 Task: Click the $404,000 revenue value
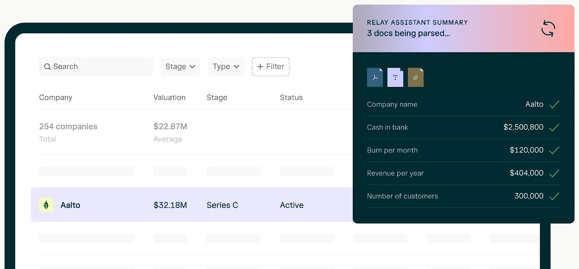point(526,173)
